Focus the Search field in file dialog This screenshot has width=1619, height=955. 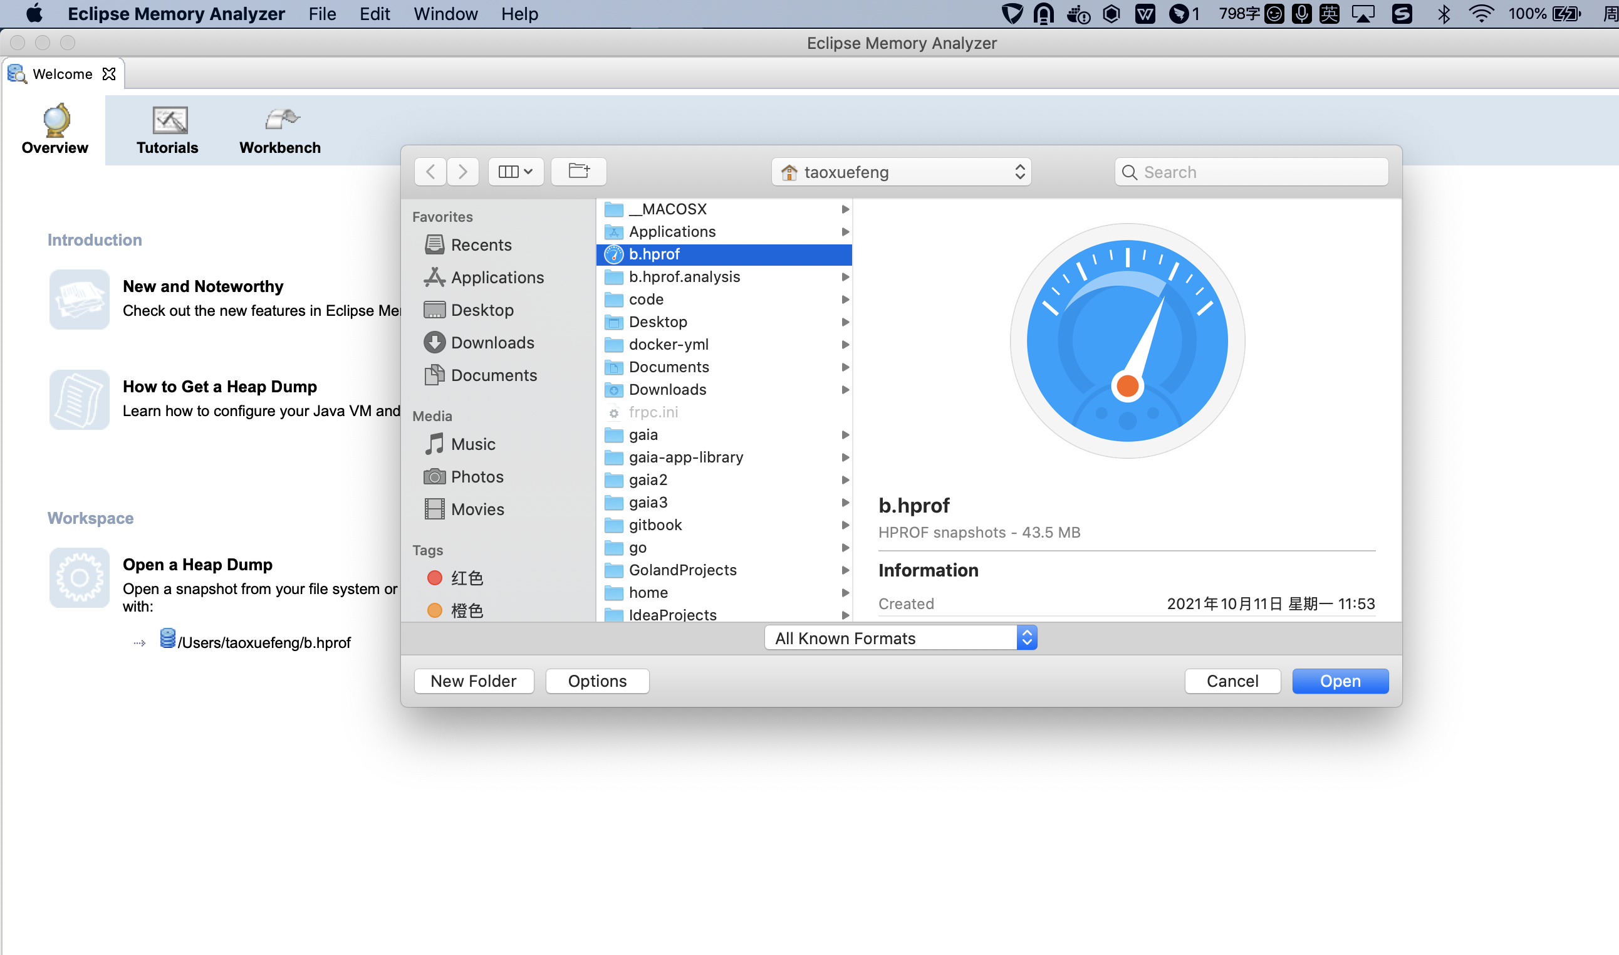(x=1251, y=172)
